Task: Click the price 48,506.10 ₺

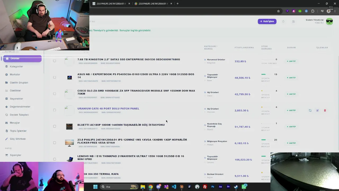Action: [x=242, y=78]
